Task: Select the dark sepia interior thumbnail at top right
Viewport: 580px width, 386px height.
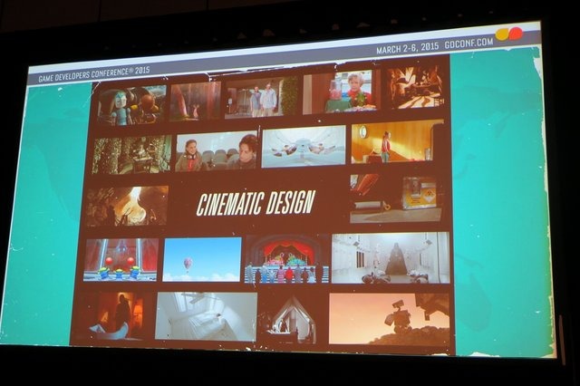Action: [416, 88]
